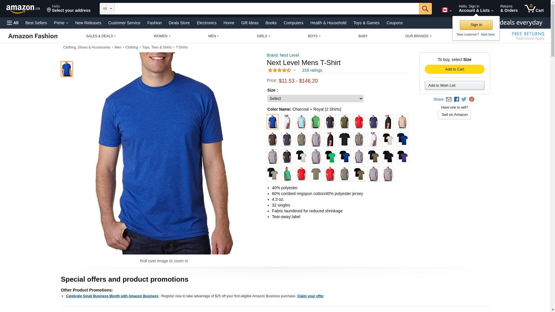Screen dimensions: 555x312
Task: Open the Deals Store nav tab
Action: point(179,23)
